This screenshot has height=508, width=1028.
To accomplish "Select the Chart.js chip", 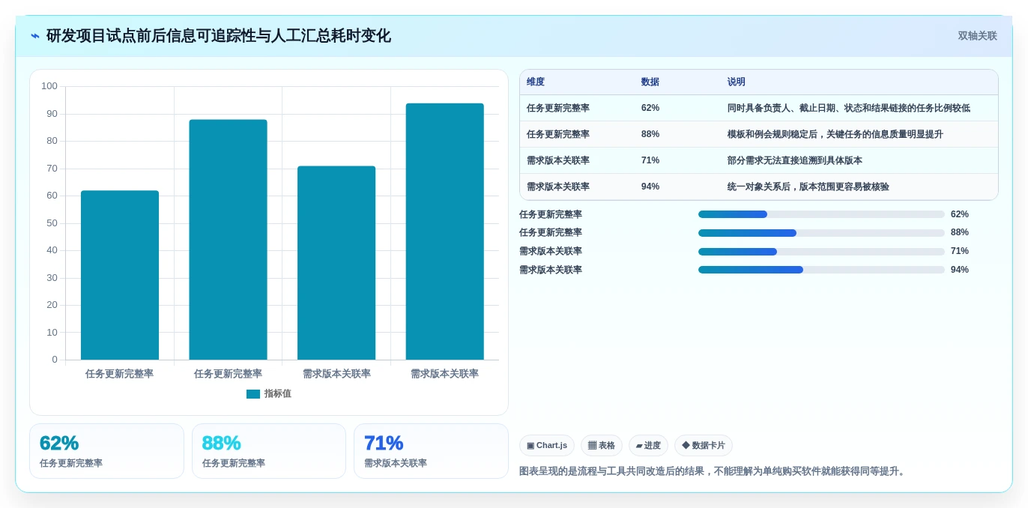I will (x=547, y=446).
